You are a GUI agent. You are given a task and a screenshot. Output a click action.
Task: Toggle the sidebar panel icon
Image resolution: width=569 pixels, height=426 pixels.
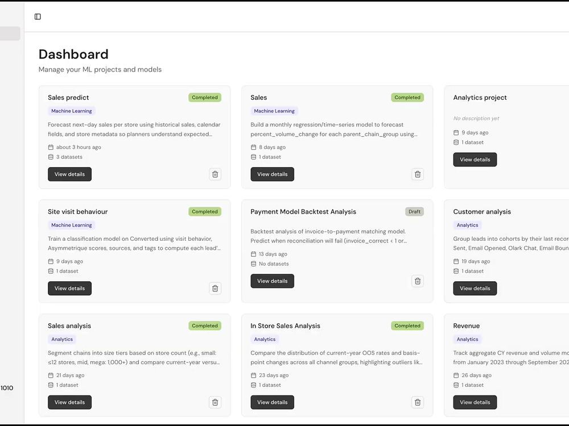(x=38, y=16)
